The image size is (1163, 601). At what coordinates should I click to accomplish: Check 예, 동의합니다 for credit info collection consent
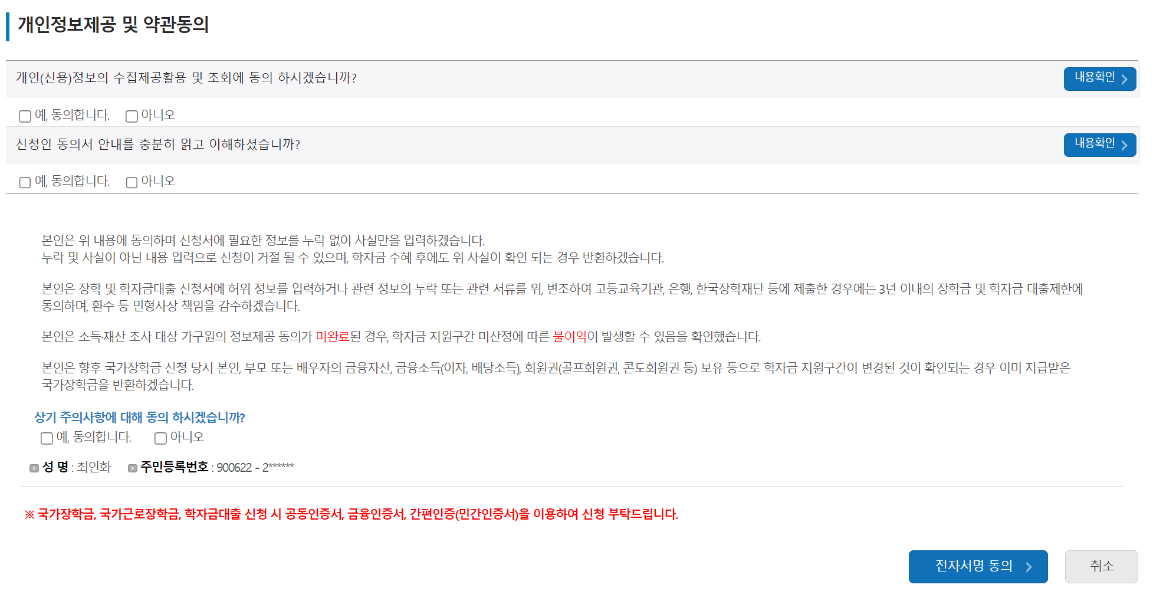(25, 116)
